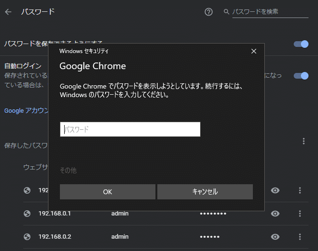
Task: Click masked password of 192.168.0.2 row
Action: pos(210,237)
